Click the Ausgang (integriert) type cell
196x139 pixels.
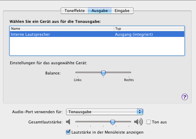(134, 34)
